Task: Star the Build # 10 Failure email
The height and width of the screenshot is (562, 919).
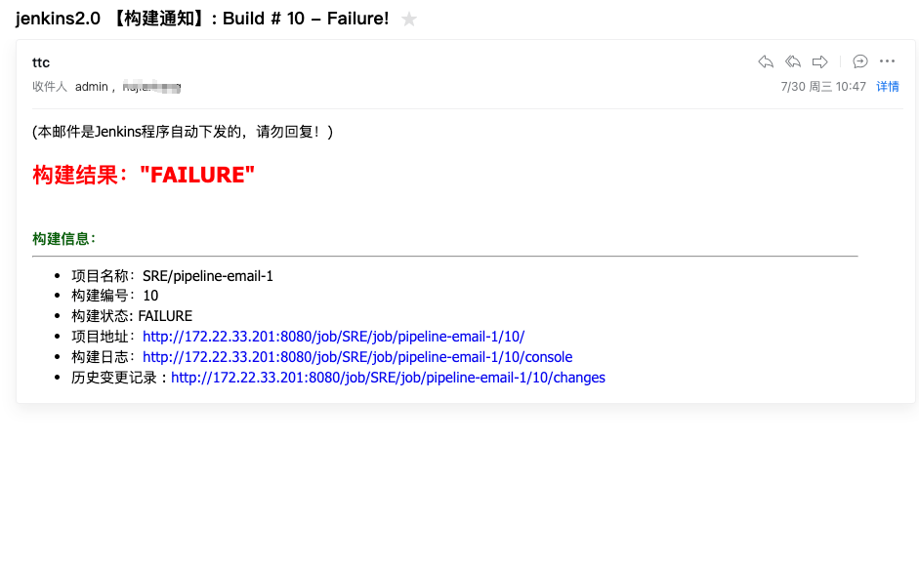Action: click(x=409, y=20)
